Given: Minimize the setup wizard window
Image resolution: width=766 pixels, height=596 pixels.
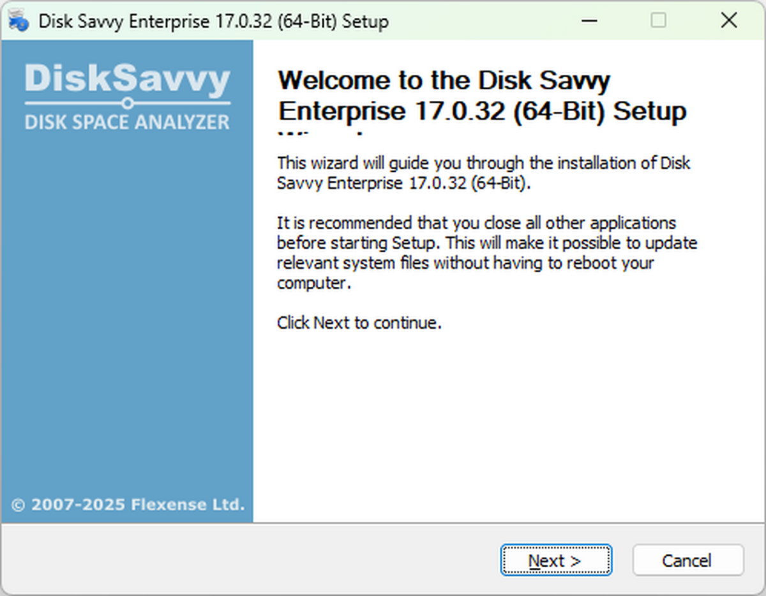Looking at the screenshot, I should (x=589, y=20).
